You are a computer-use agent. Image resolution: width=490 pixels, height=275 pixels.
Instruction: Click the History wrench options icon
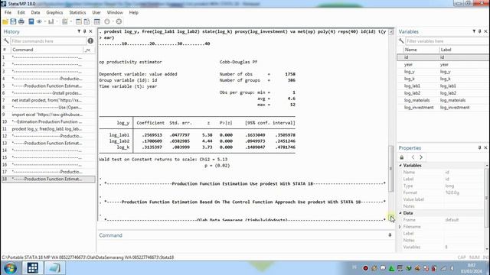tap(6, 40)
